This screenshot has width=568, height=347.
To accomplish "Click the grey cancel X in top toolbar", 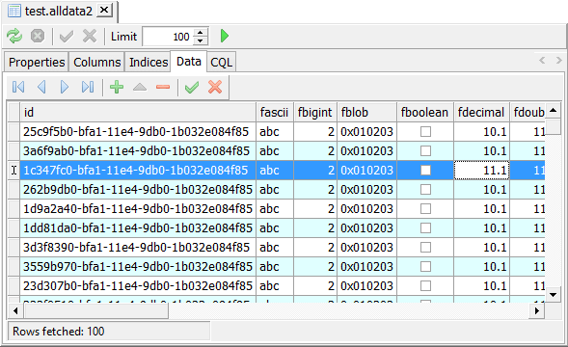I will [90, 37].
